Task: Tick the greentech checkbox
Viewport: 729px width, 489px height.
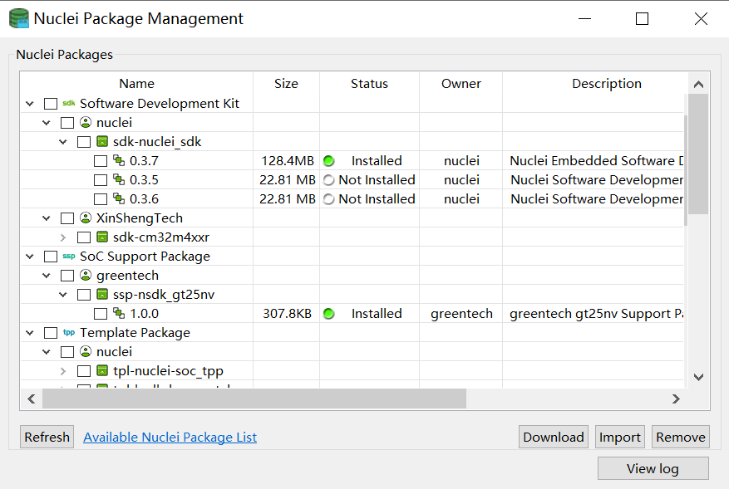Action: click(67, 276)
